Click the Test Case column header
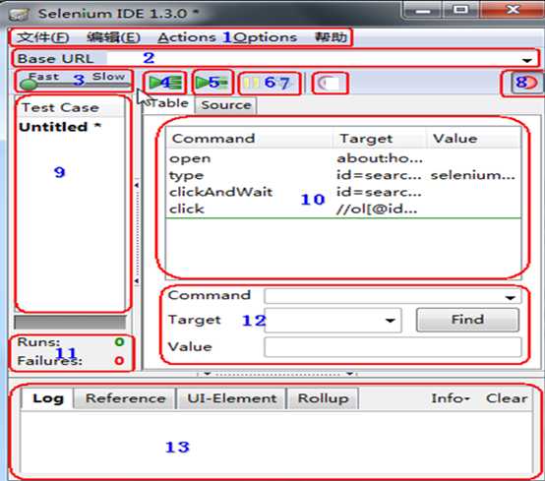 71,108
